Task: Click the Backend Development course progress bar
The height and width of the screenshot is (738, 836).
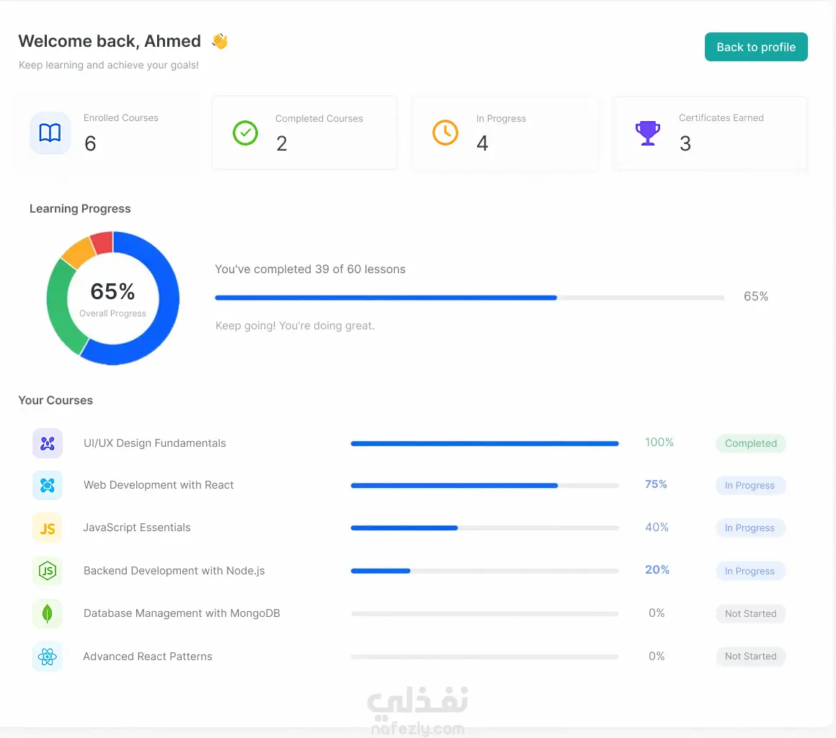Action: (x=484, y=571)
